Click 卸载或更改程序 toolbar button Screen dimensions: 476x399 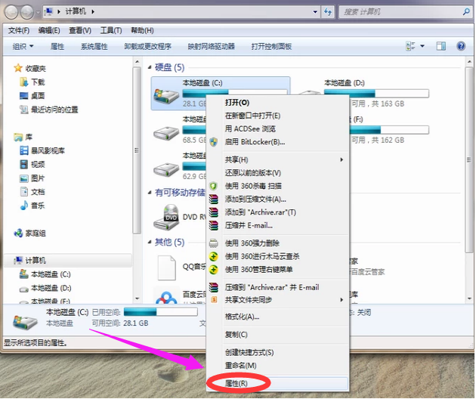[148, 46]
